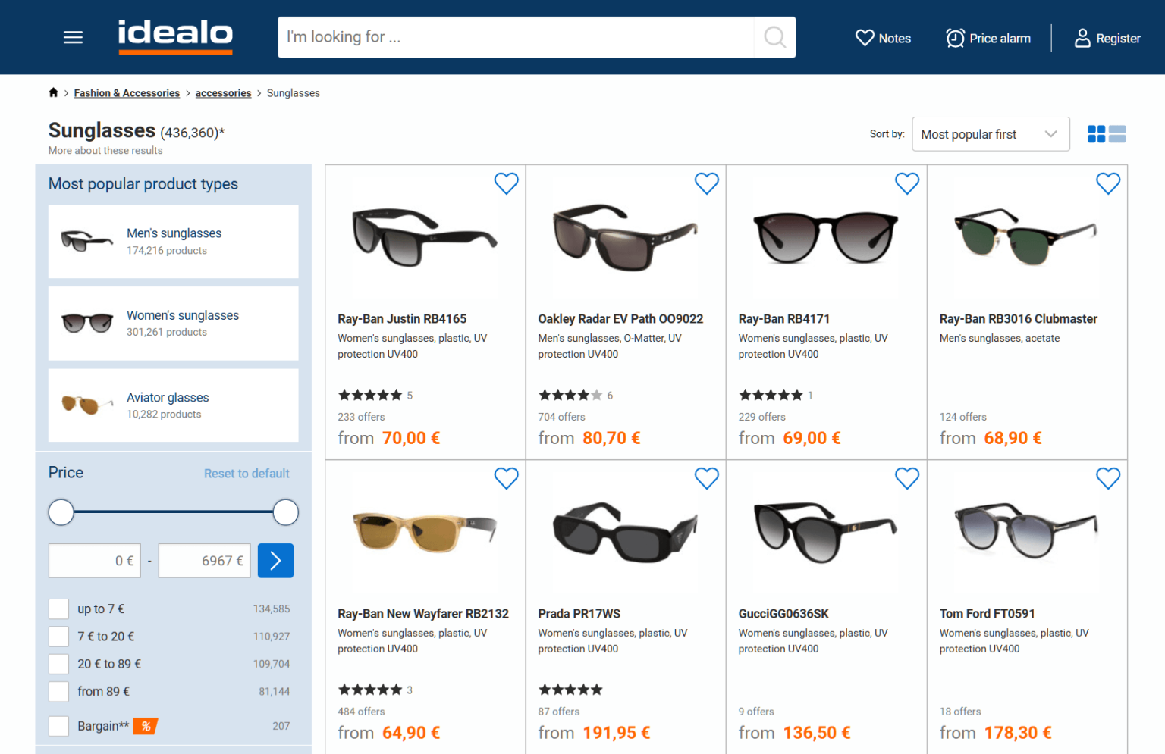Image resolution: width=1165 pixels, height=754 pixels.
Task: Add Ray-Ban Justin RB4165 to favorites
Action: 506,183
